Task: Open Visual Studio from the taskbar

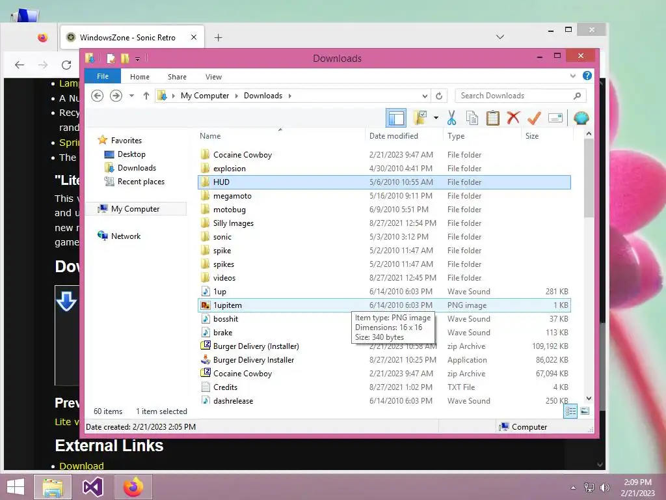Action: click(x=93, y=487)
